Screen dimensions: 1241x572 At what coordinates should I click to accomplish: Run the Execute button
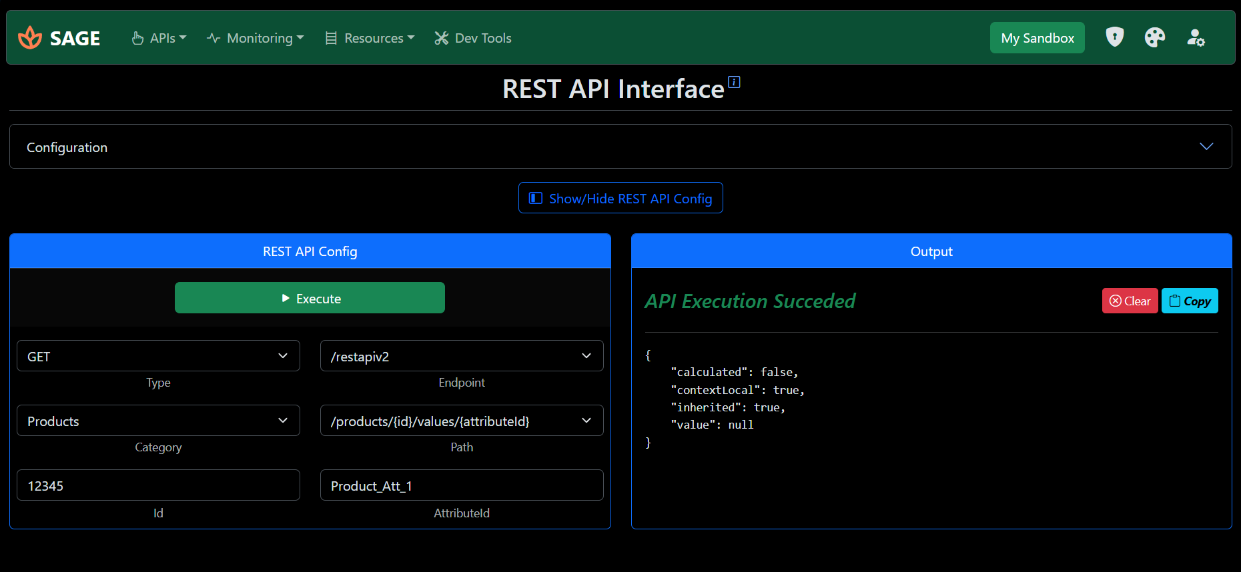pos(310,298)
